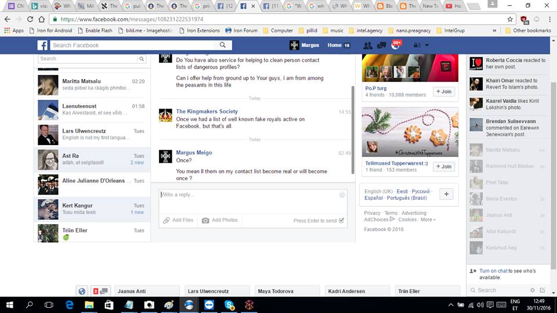
Task: Click the conversation search magnifier icon
Action: click(142, 59)
